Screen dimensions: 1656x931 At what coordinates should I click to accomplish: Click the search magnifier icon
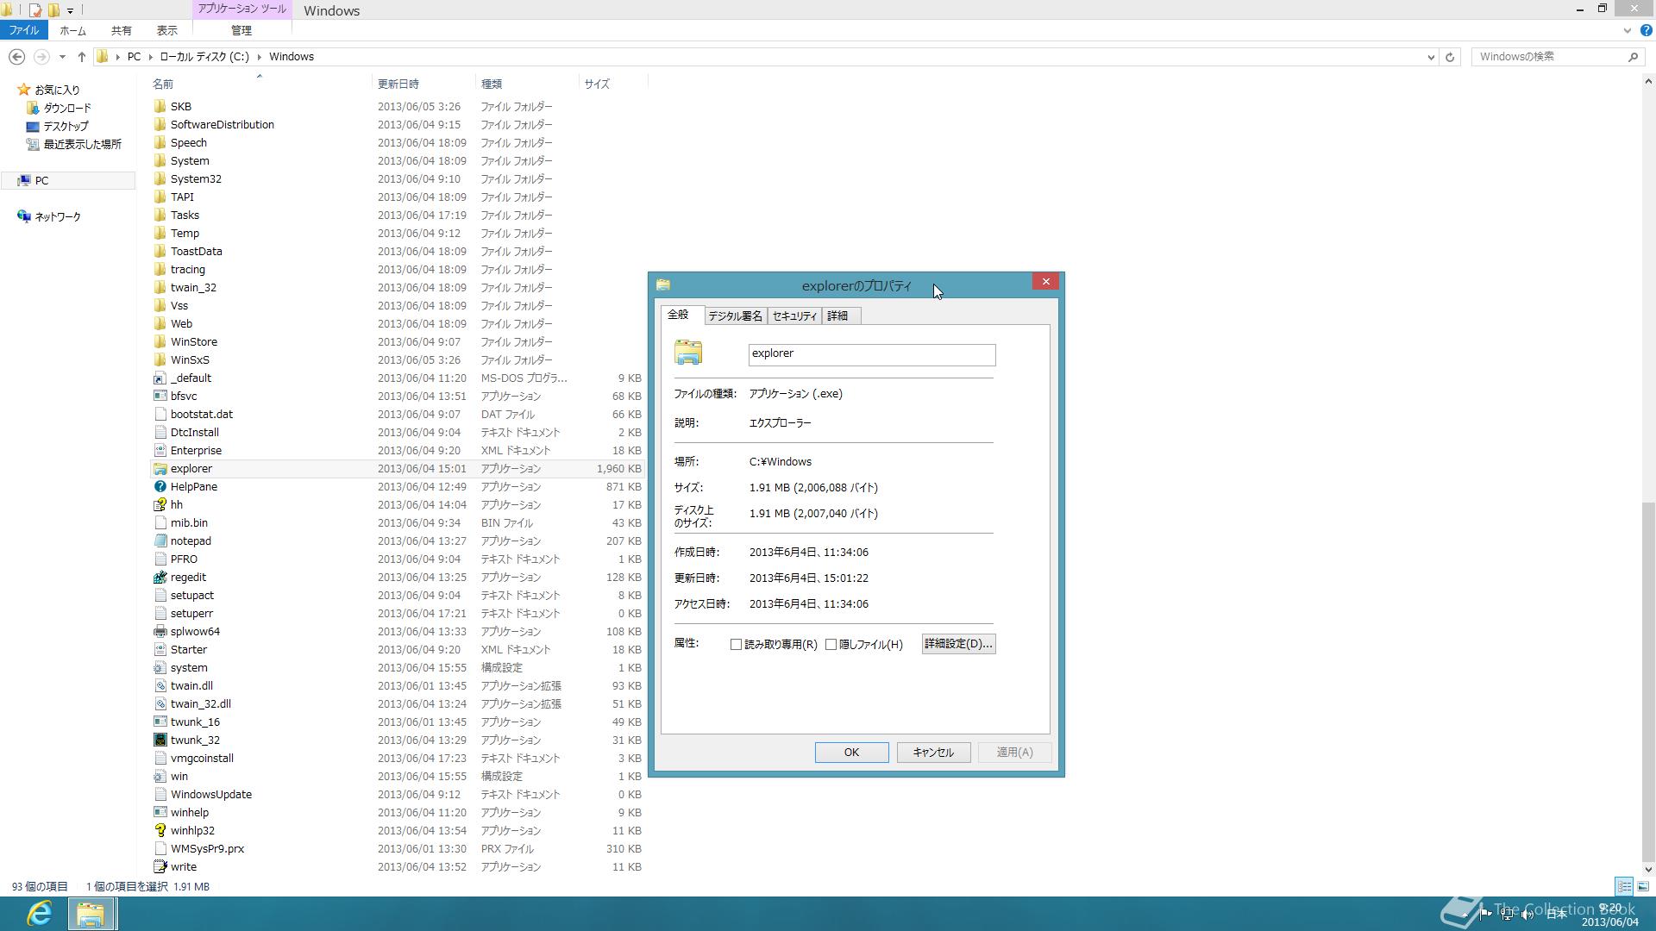point(1633,57)
